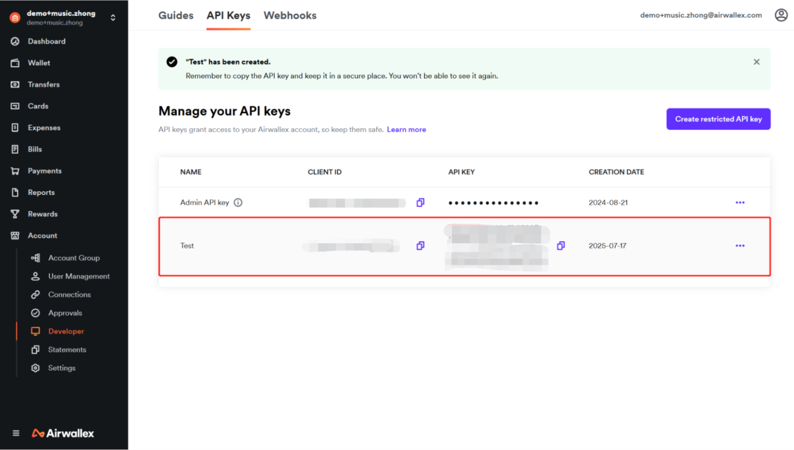
Task: Open the Rewards section
Action: pos(43,214)
